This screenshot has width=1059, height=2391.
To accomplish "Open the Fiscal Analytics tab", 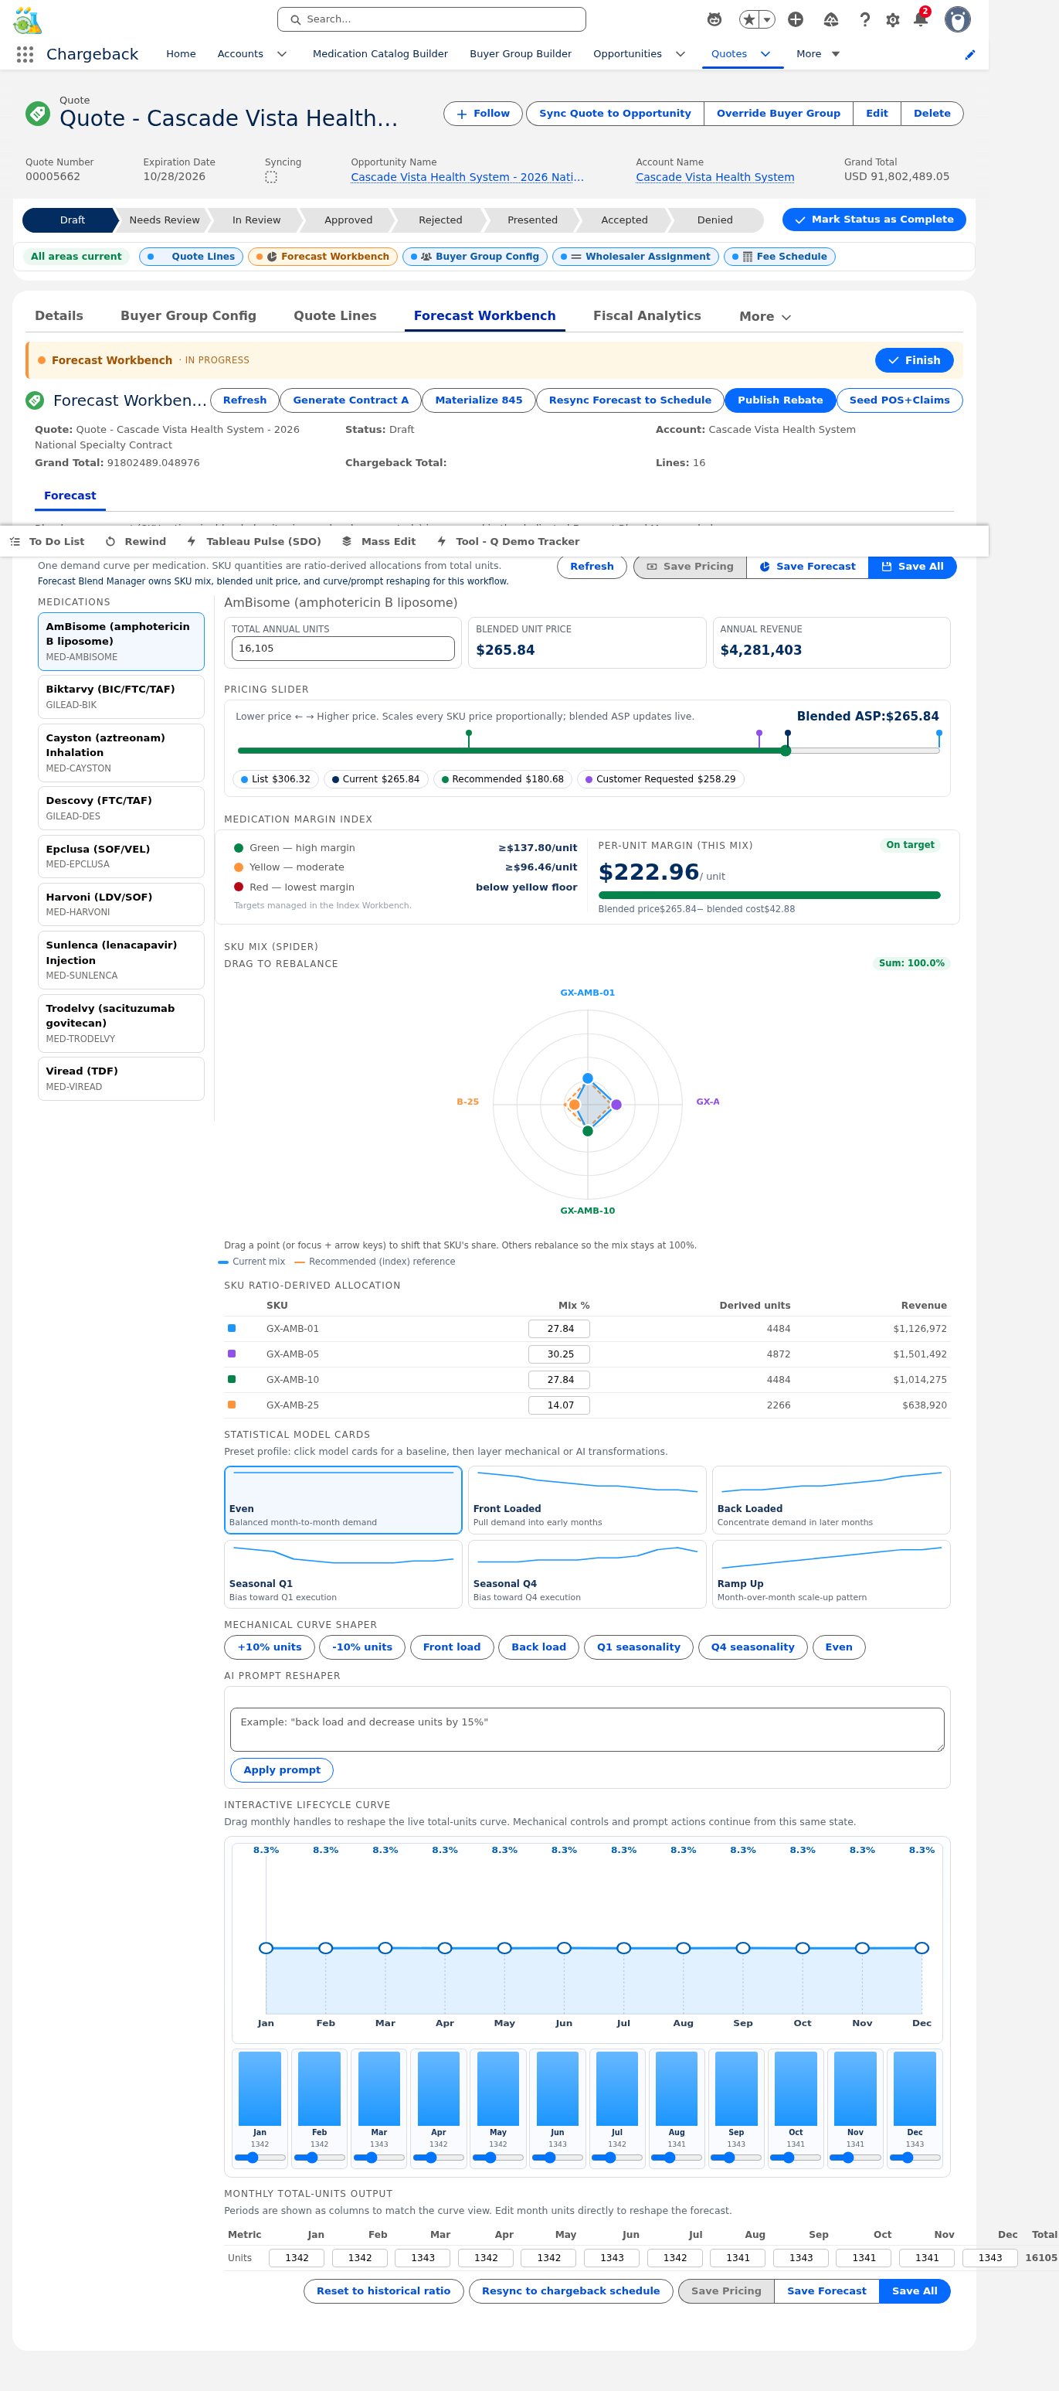I will pyautogui.click(x=647, y=316).
